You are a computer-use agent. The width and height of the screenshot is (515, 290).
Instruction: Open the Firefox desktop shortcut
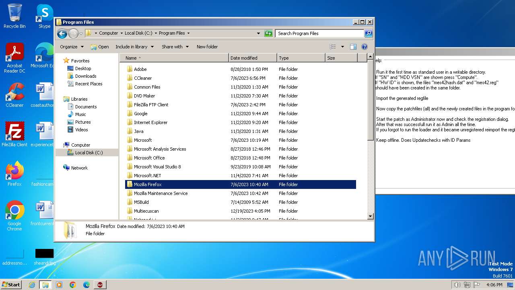pos(14,174)
